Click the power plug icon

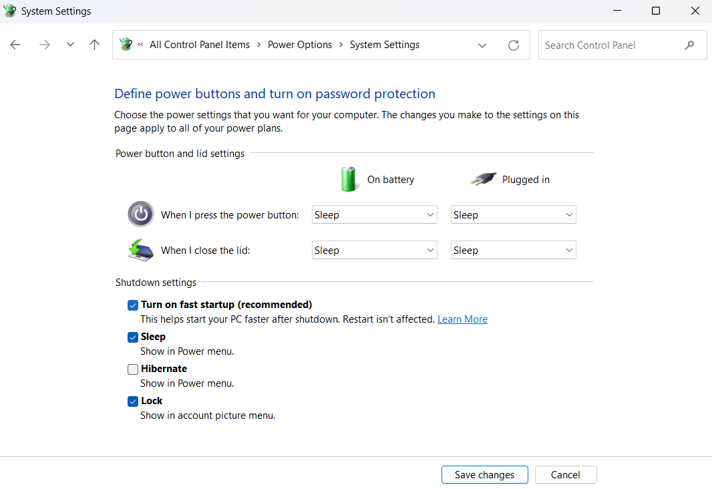(484, 179)
